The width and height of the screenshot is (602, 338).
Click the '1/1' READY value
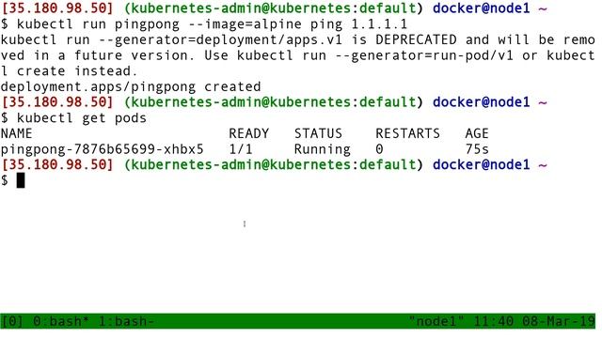[x=241, y=149]
